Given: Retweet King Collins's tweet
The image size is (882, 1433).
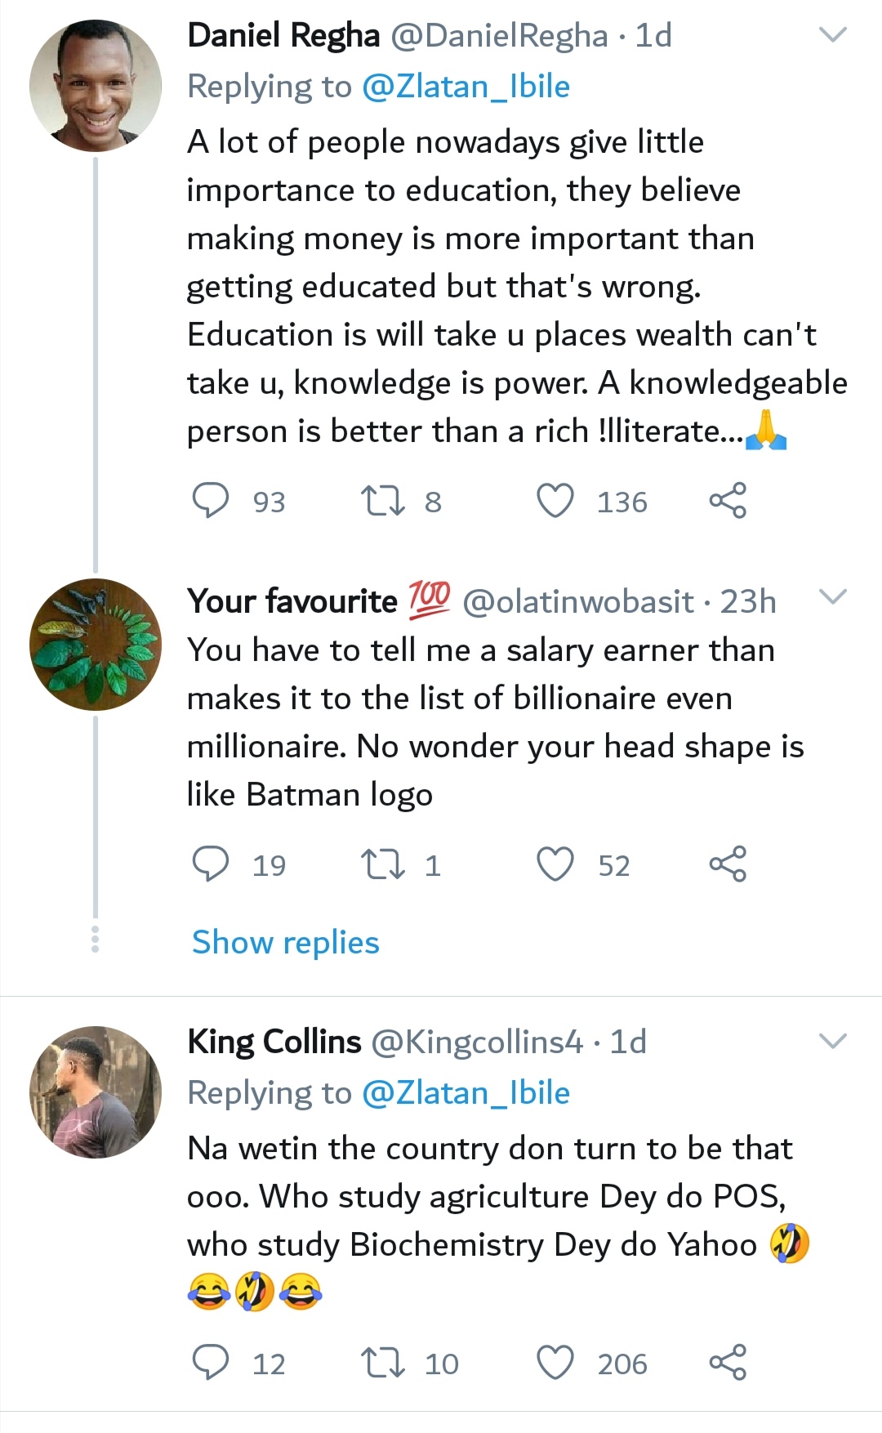Looking at the screenshot, I should (x=383, y=1362).
